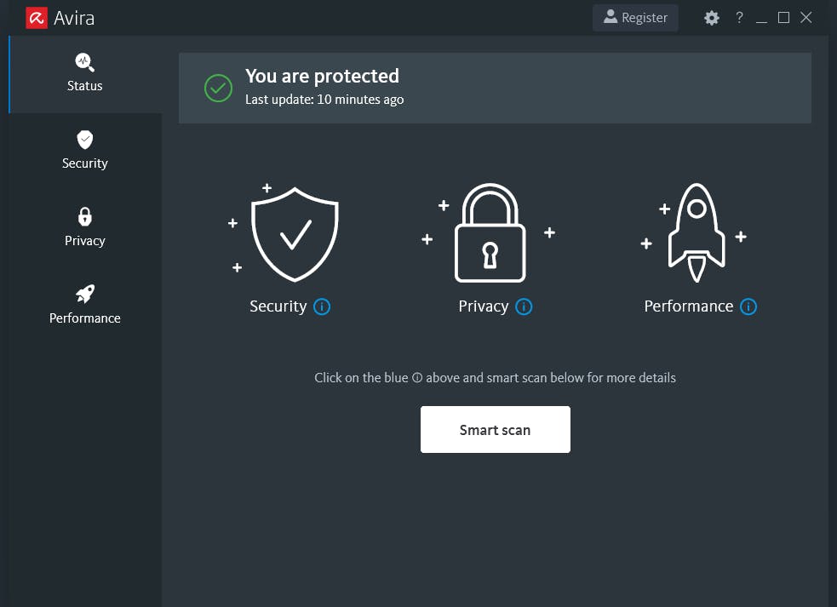Open the Security section in sidebar
The width and height of the screenshot is (837, 607).
pyautogui.click(x=84, y=151)
